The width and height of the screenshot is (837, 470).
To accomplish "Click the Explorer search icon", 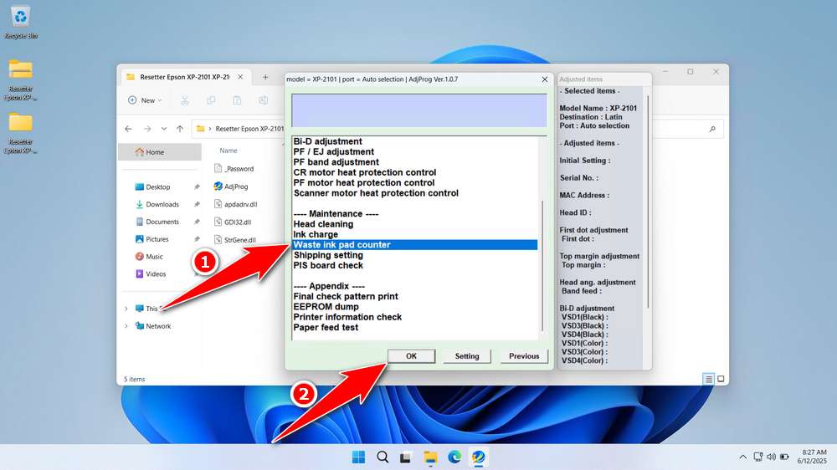I will (x=712, y=129).
